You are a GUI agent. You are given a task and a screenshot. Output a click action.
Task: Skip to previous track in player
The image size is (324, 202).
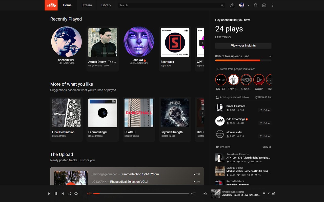click(x=49, y=194)
